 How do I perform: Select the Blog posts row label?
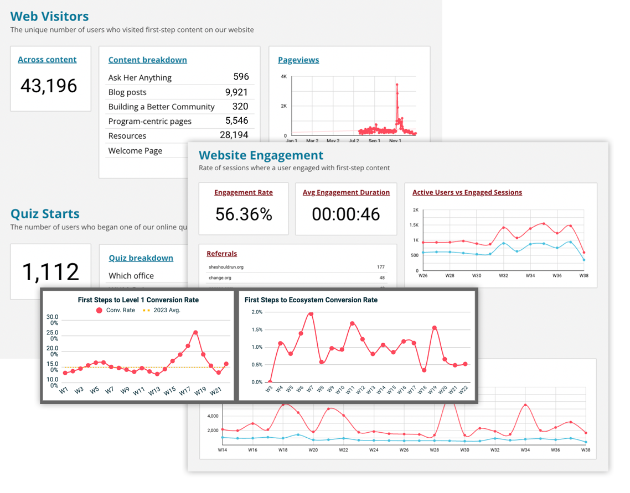coord(127,92)
